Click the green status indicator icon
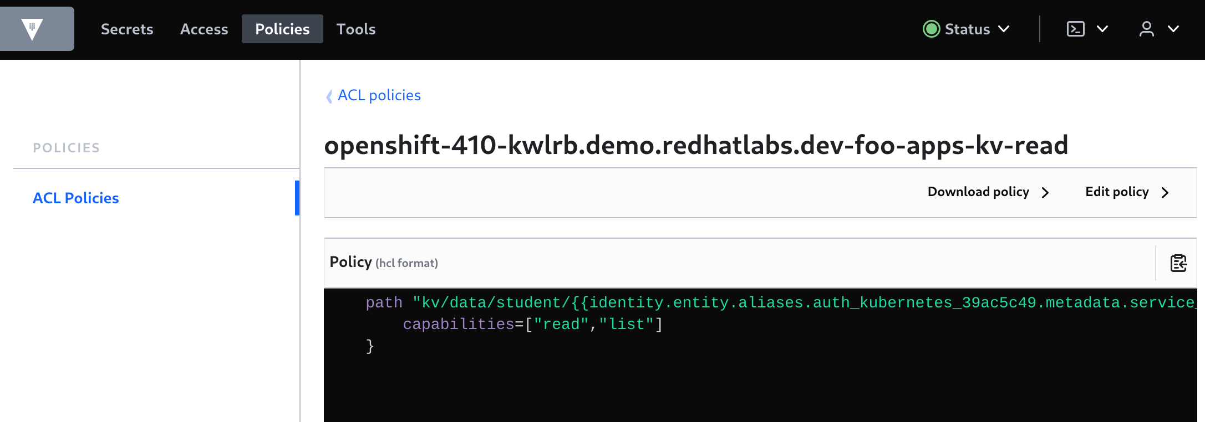The height and width of the screenshot is (422, 1205). pyautogui.click(x=931, y=29)
